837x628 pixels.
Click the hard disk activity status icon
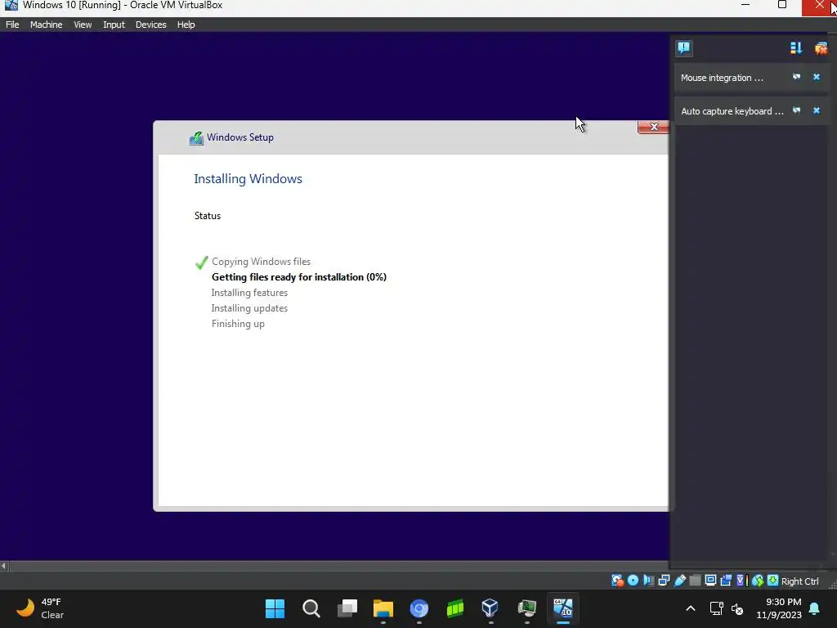pyautogui.click(x=617, y=581)
